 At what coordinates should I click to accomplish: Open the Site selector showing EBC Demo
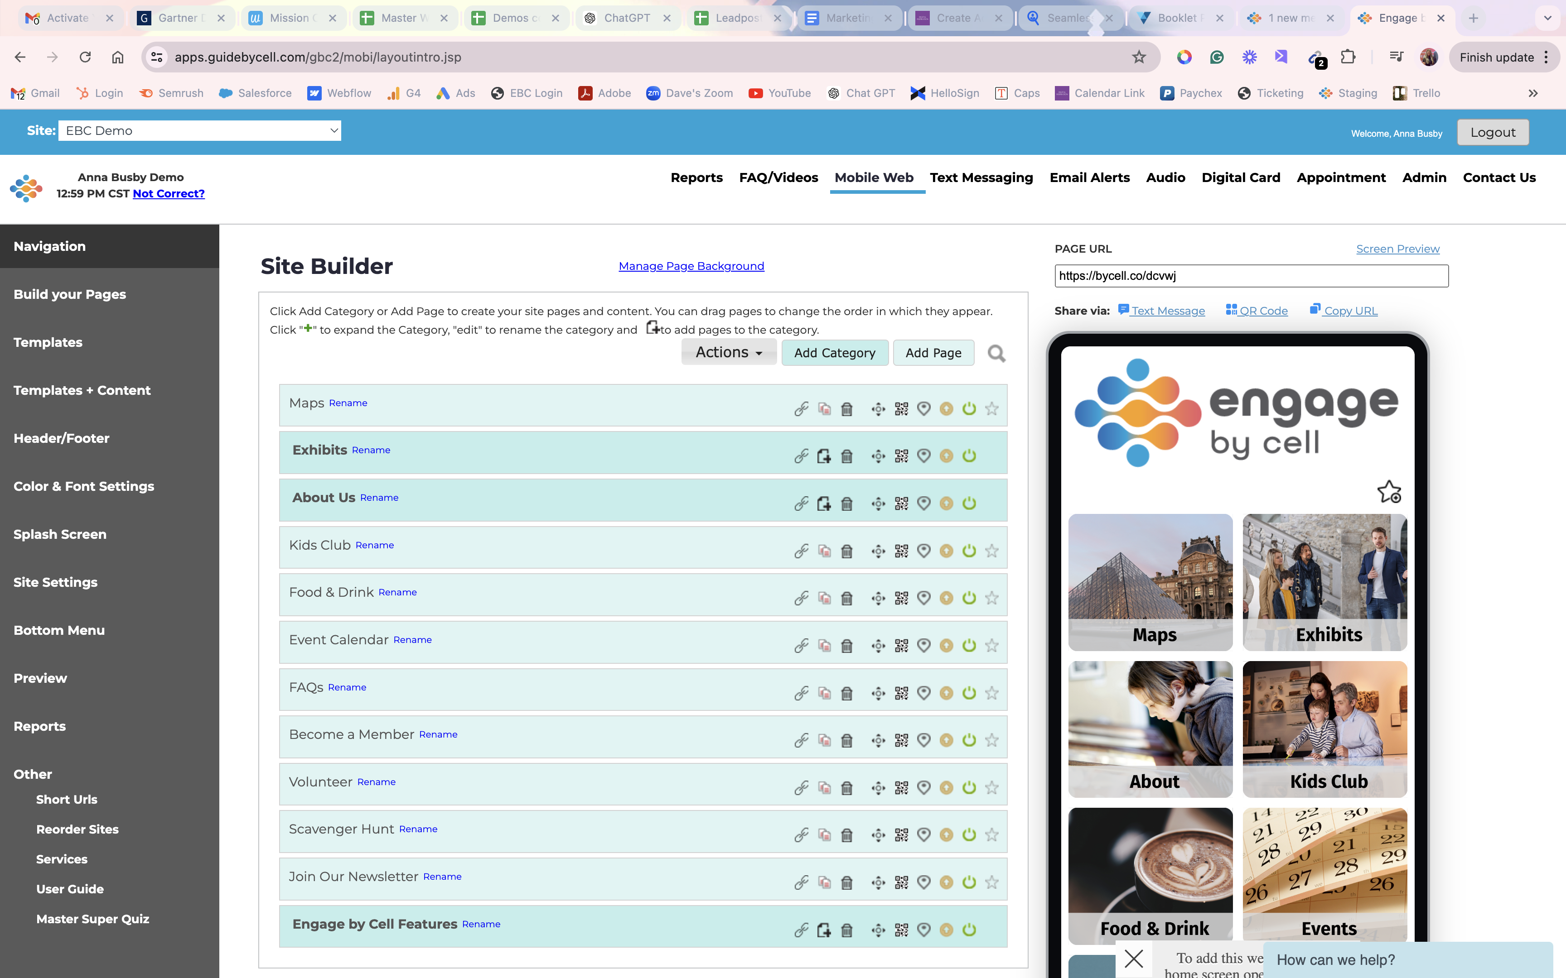click(199, 130)
